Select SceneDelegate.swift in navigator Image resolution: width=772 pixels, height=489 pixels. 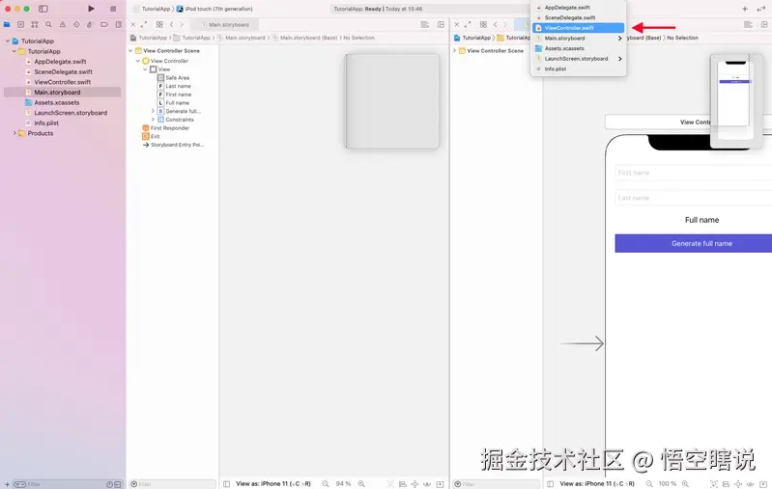tap(63, 71)
